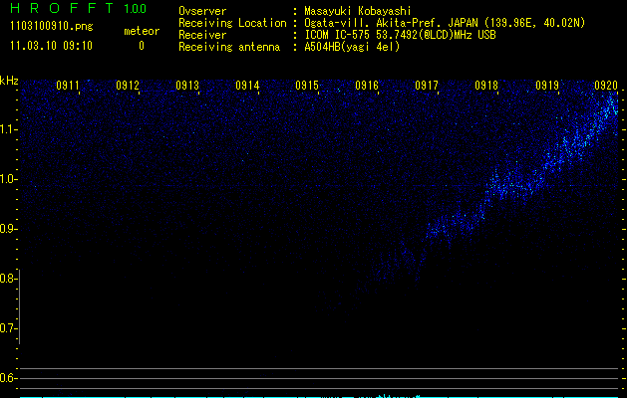Viewport: 627px width, 398px height.
Task: Click the 0916 time marker
Action: [367, 86]
